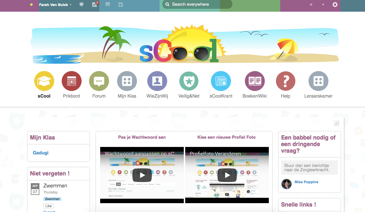365x212 pixels.
Task: Open the Veilig&Net shield icon
Action: [189, 81]
